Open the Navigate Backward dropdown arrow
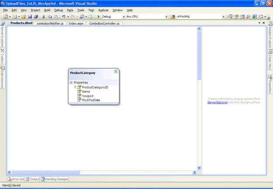The image size is (273, 189). pyautogui.click(x=86, y=17)
